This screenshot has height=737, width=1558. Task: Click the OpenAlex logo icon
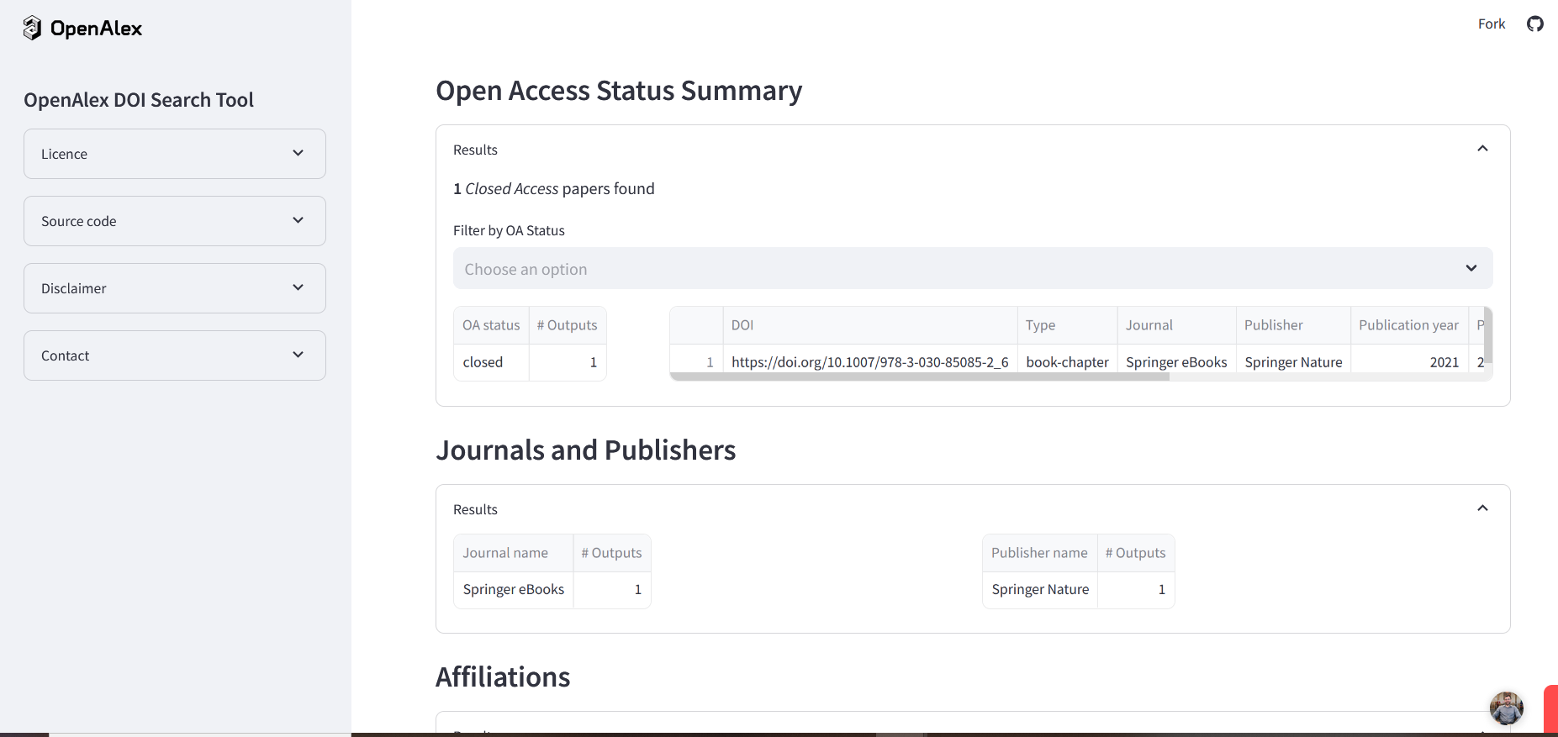click(32, 28)
